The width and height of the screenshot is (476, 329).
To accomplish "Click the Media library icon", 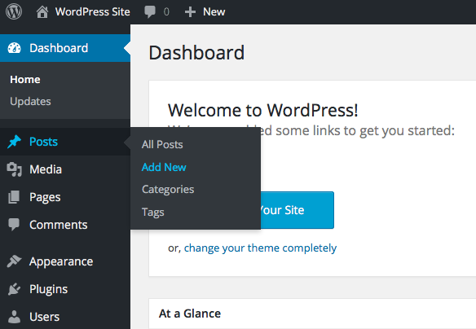I will pos(15,169).
